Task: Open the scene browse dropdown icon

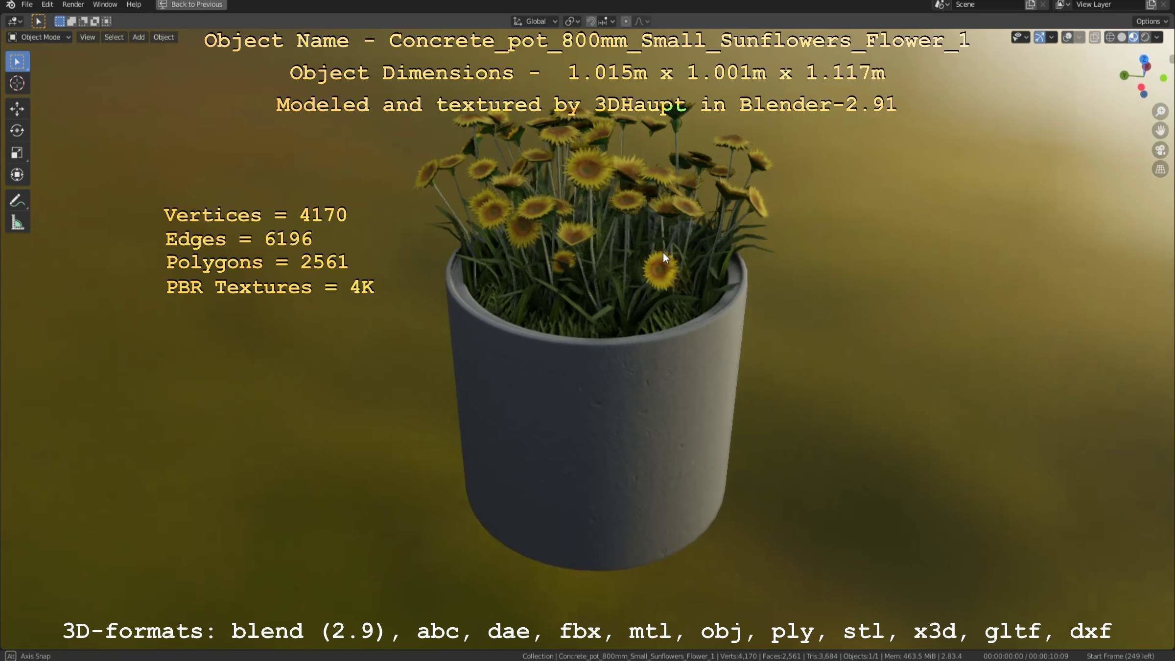Action: [941, 4]
